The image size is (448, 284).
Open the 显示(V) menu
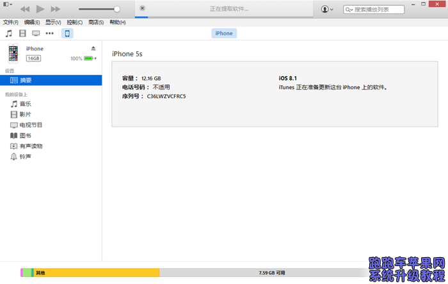coord(53,22)
